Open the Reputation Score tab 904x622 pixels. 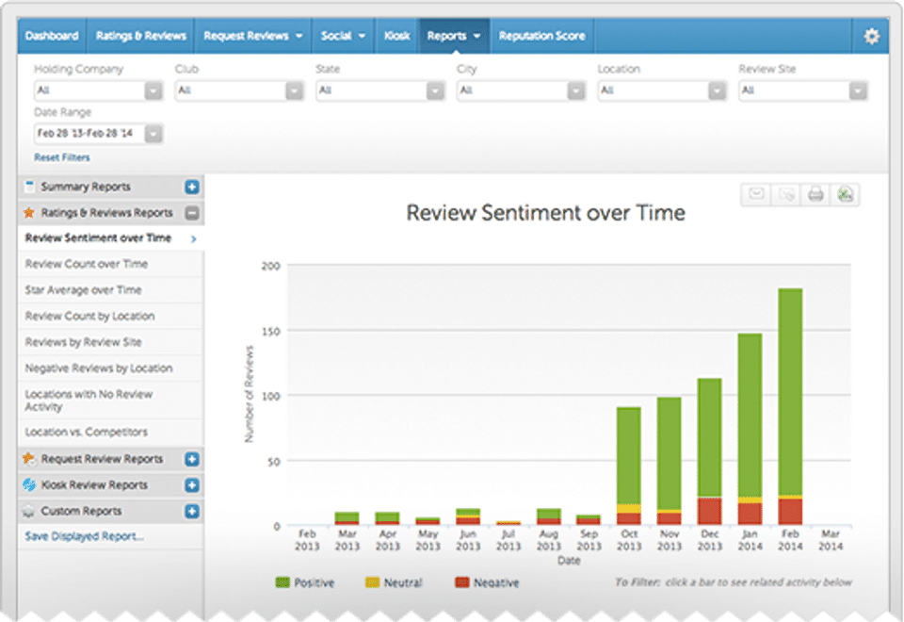(x=541, y=36)
